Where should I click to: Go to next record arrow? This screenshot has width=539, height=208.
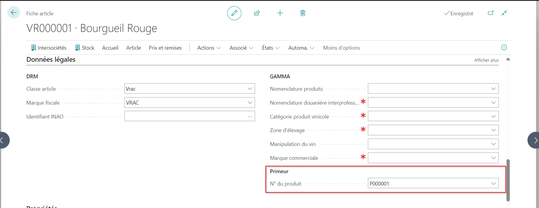[x=534, y=140]
